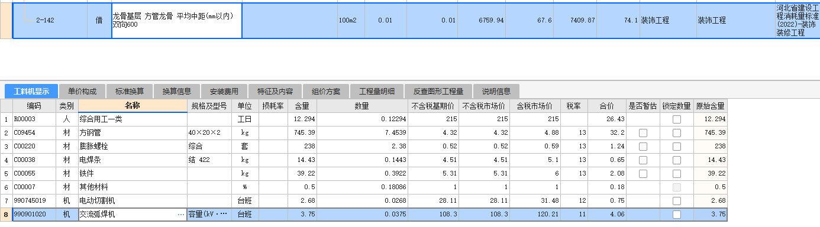This screenshot has width=820, height=227.
Task: Click the 类别 column header
Action: 67,106
